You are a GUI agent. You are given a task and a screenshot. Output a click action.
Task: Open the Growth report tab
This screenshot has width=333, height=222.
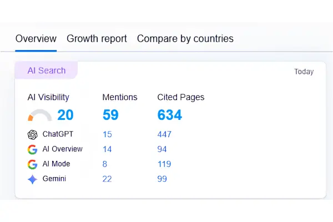(97, 39)
